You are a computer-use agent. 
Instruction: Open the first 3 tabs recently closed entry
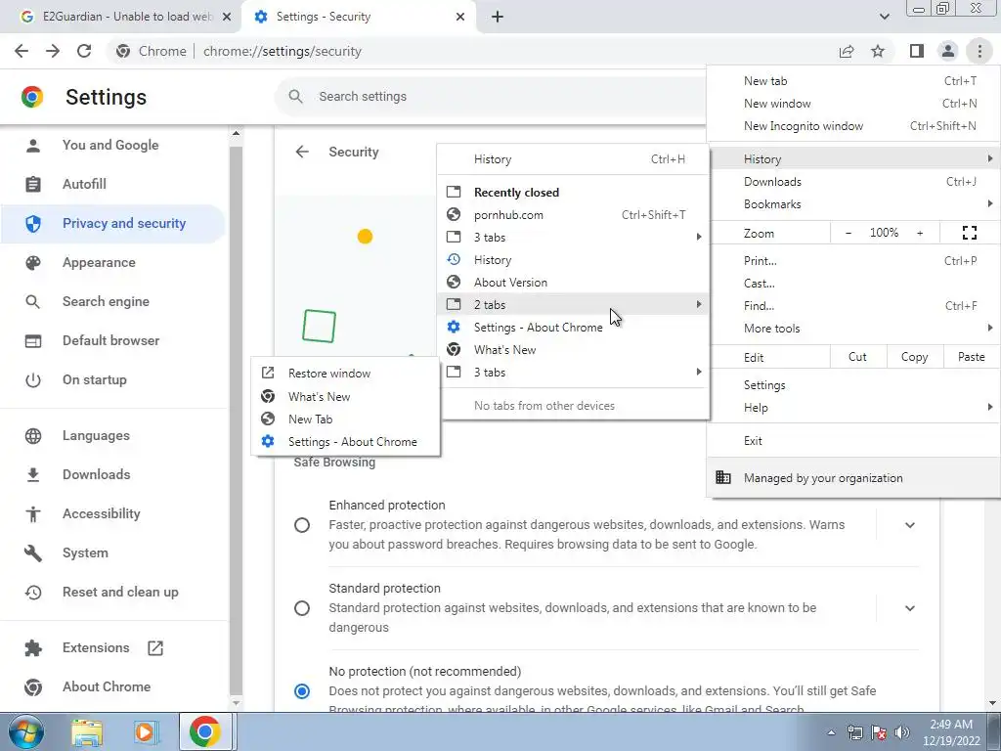coord(573,238)
